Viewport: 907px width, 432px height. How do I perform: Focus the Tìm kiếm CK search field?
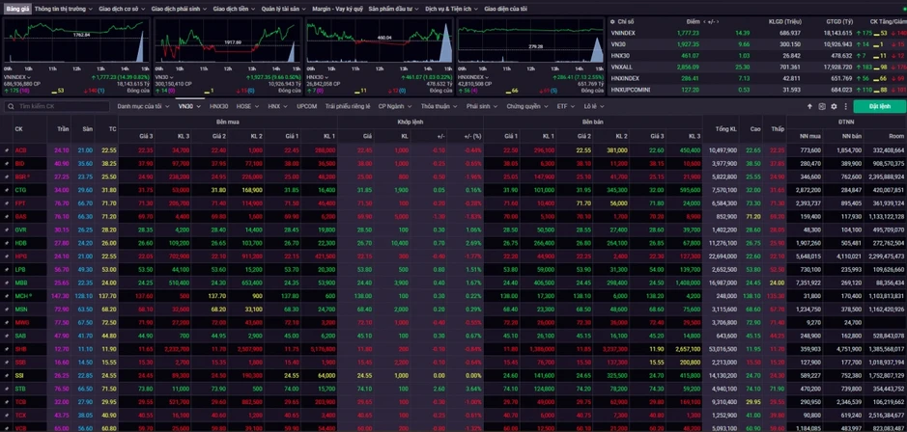56,107
